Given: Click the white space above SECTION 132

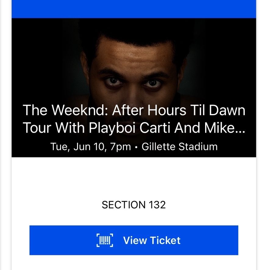Looking at the screenshot, I should tap(134, 178).
